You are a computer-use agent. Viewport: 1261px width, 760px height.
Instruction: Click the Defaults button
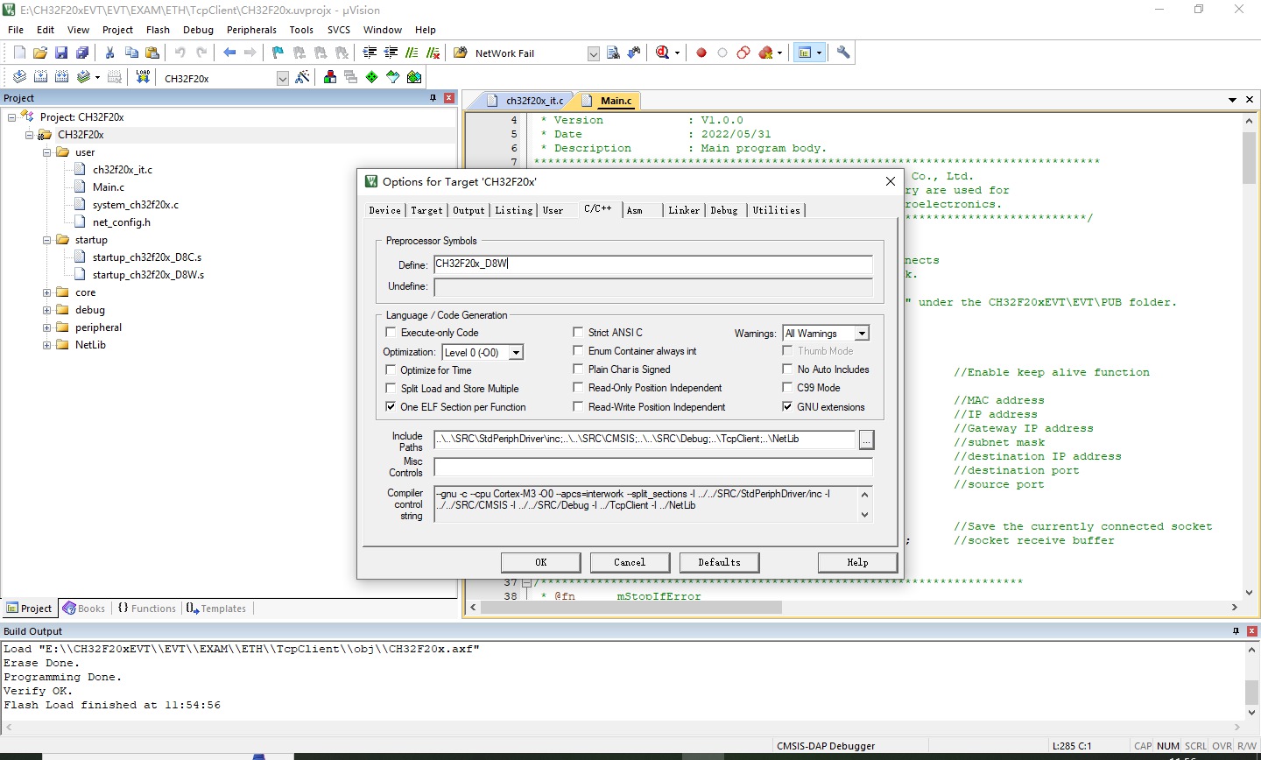tap(719, 562)
